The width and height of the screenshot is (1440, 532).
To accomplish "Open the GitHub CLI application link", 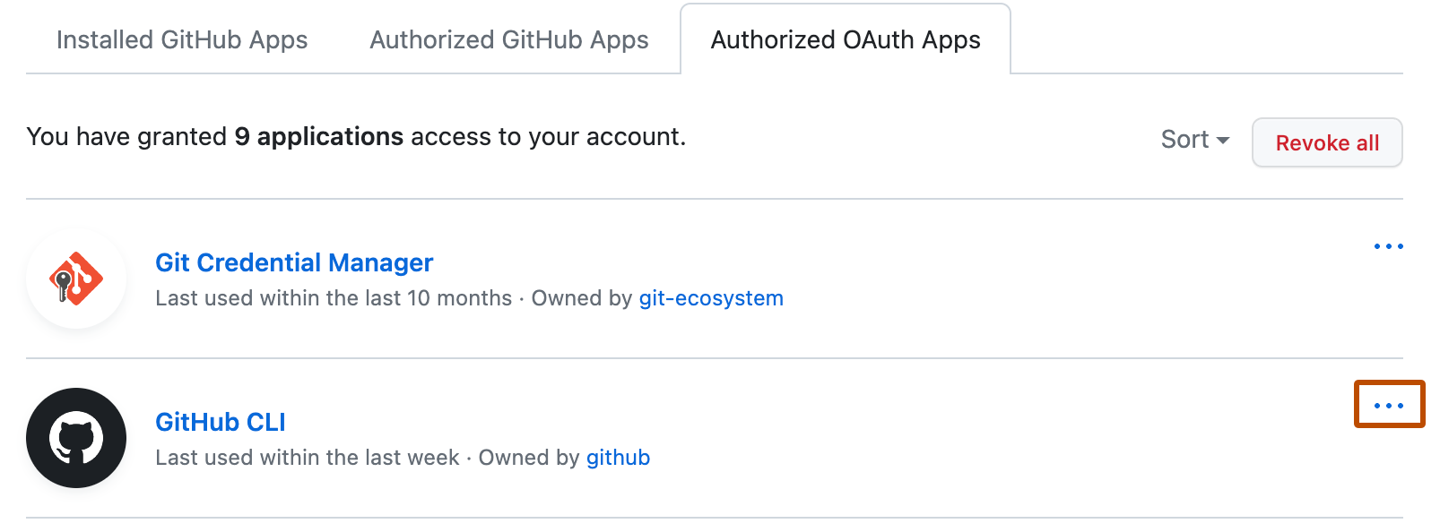I will click(220, 422).
